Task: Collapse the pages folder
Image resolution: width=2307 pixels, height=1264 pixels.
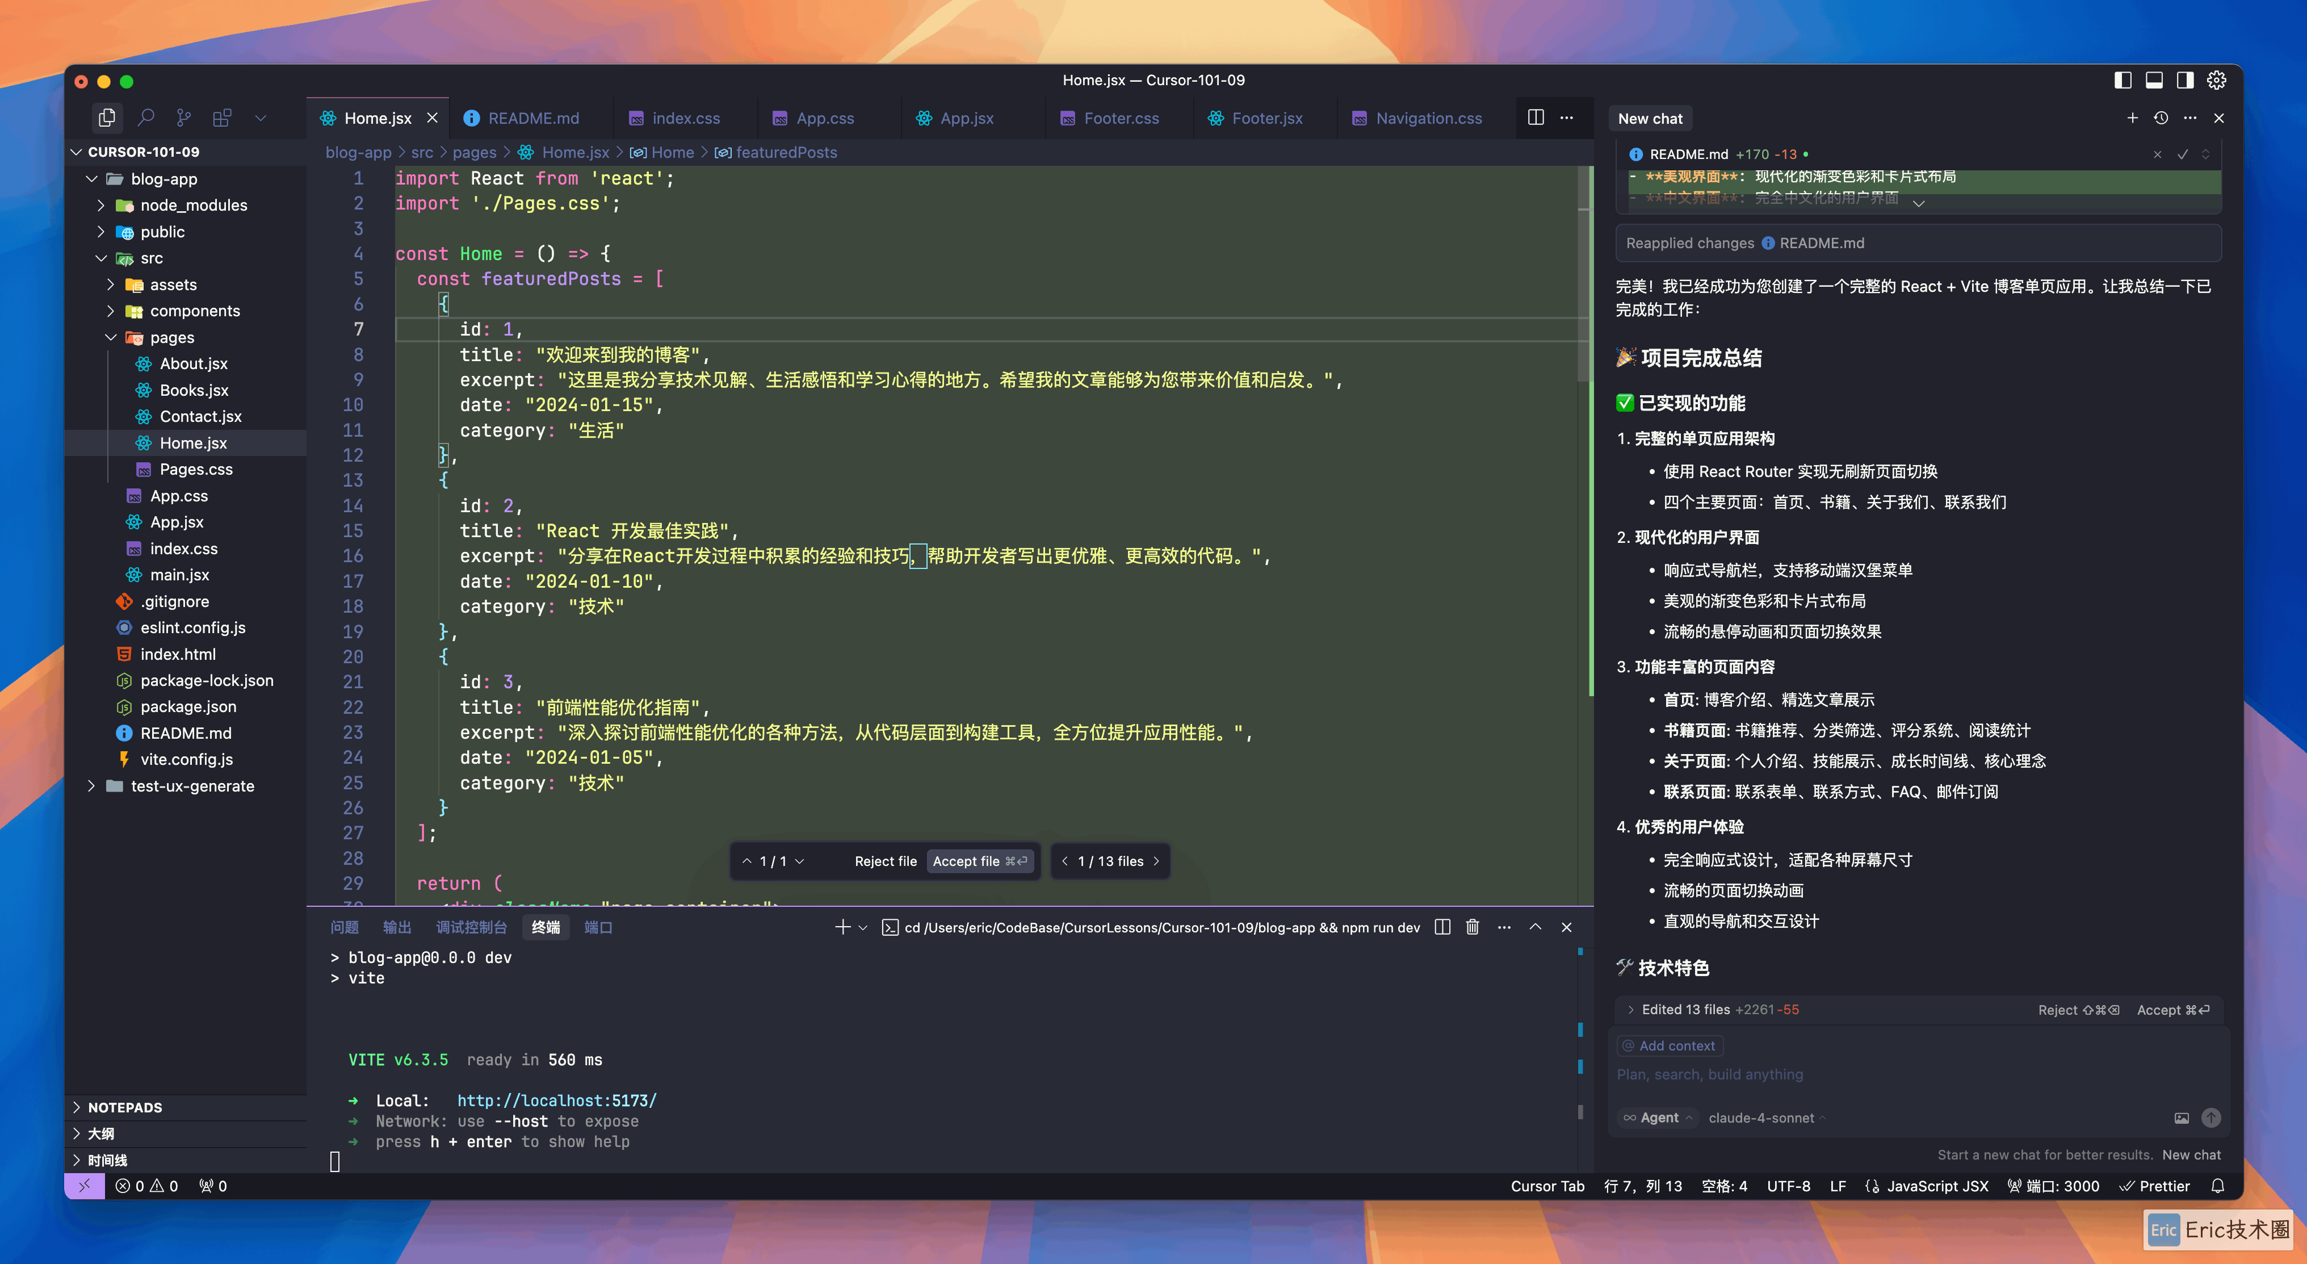Action: click(x=110, y=337)
